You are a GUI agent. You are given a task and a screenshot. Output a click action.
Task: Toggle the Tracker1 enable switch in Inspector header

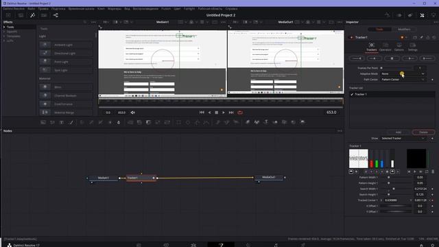pyautogui.click(x=351, y=37)
